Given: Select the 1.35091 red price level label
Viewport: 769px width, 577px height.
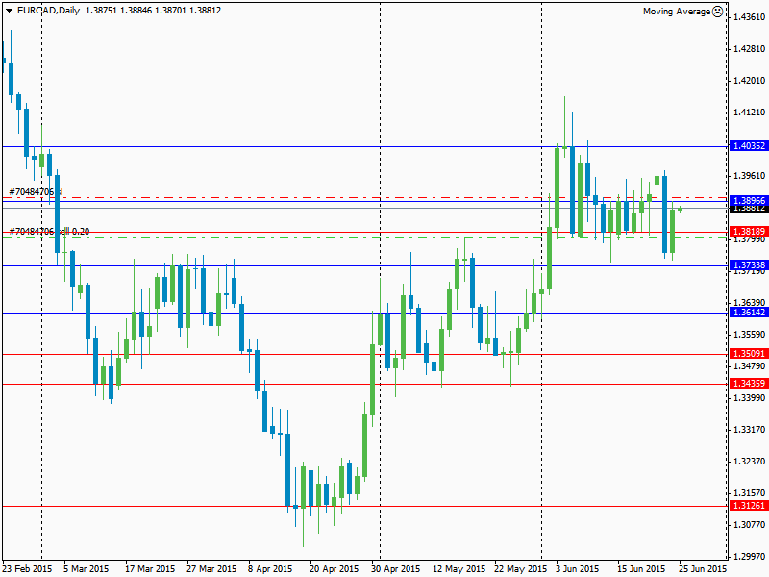Looking at the screenshot, I should pos(749,353).
